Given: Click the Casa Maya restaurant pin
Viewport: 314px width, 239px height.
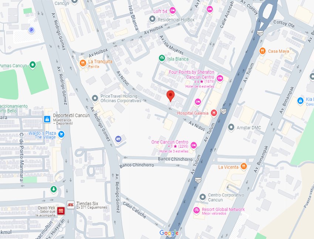Looking at the screenshot, I should (262, 51).
